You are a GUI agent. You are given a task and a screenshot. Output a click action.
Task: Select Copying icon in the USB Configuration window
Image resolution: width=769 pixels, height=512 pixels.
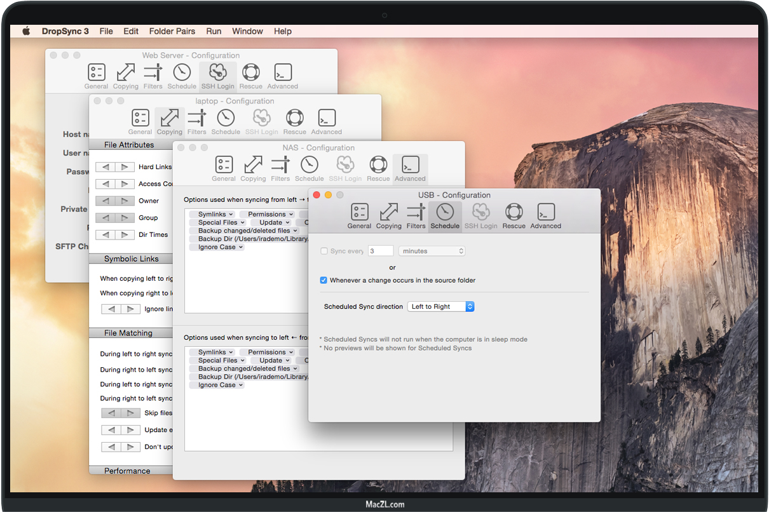pyautogui.click(x=388, y=215)
